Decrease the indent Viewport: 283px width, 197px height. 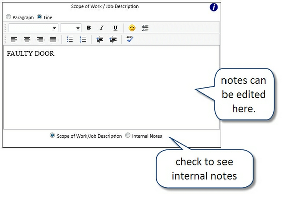tap(113, 39)
